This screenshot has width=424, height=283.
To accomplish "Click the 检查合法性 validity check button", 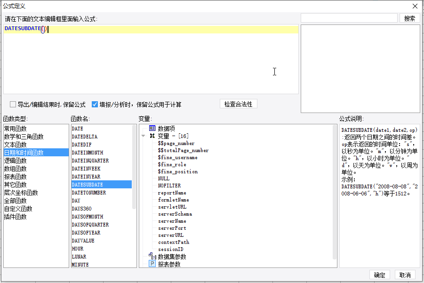I will [238, 104].
